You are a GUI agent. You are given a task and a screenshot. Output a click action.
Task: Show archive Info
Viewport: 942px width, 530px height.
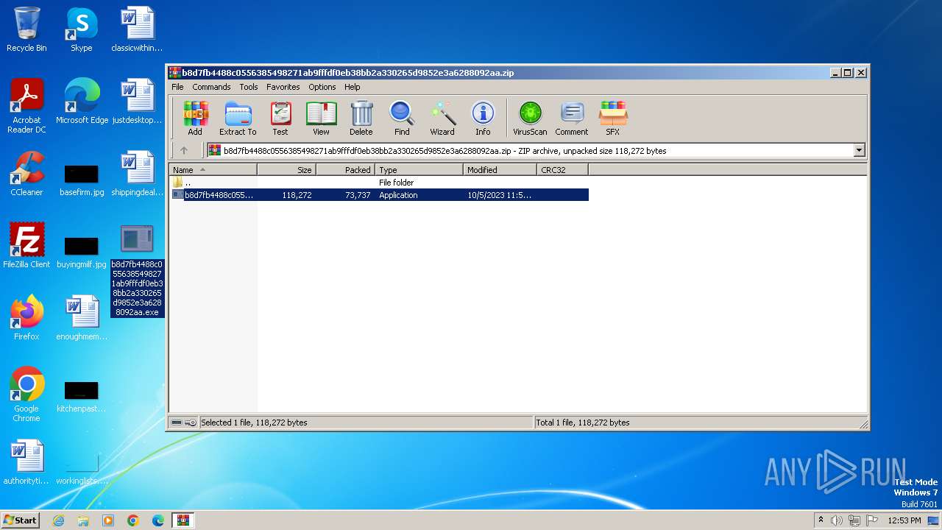[483, 119]
